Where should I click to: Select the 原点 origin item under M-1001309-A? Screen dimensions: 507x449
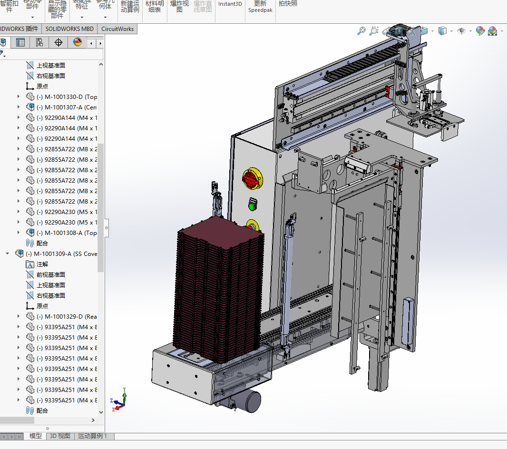point(42,306)
